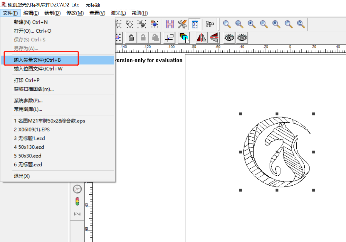Click the zoom out magnifier with minus
This screenshot has width=346, height=242.
click(264, 24)
